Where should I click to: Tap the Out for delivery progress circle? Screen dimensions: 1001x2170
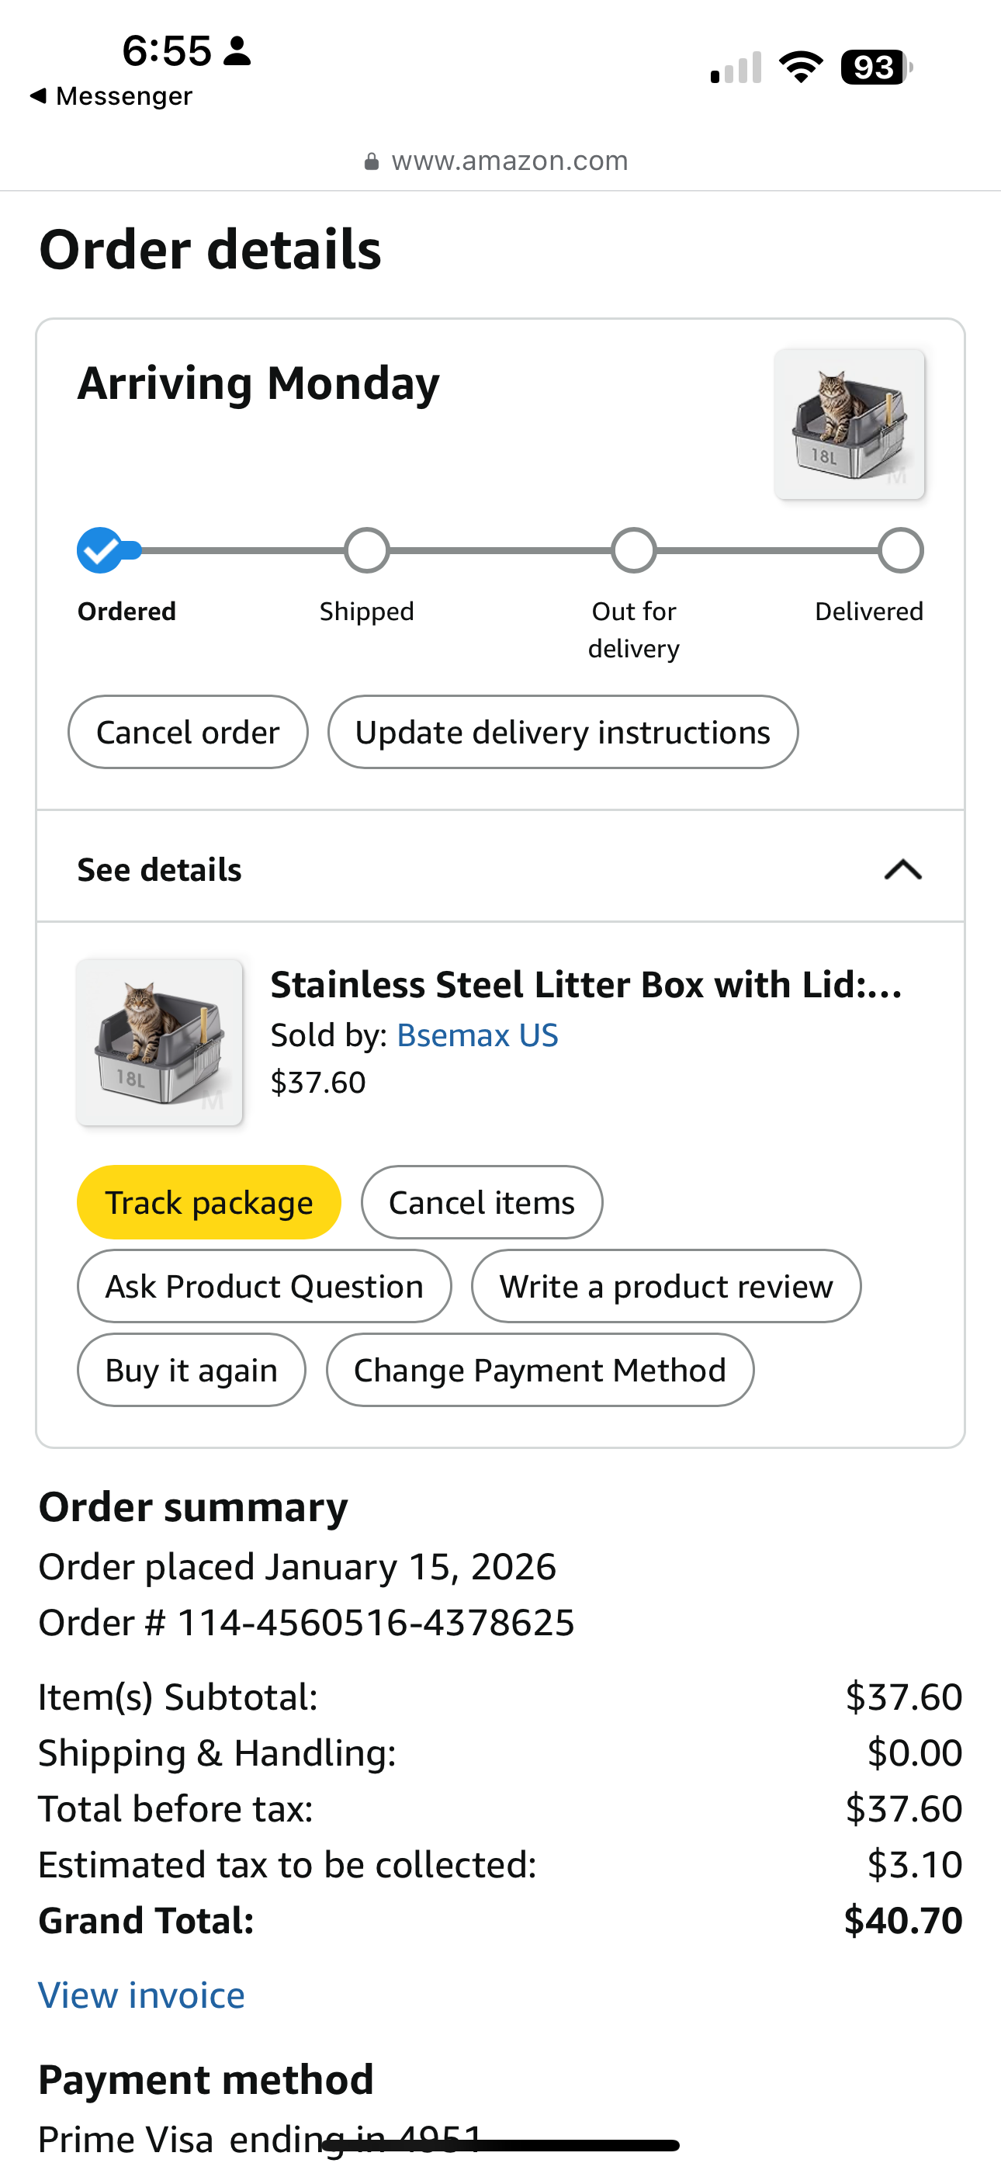point(634,551)
